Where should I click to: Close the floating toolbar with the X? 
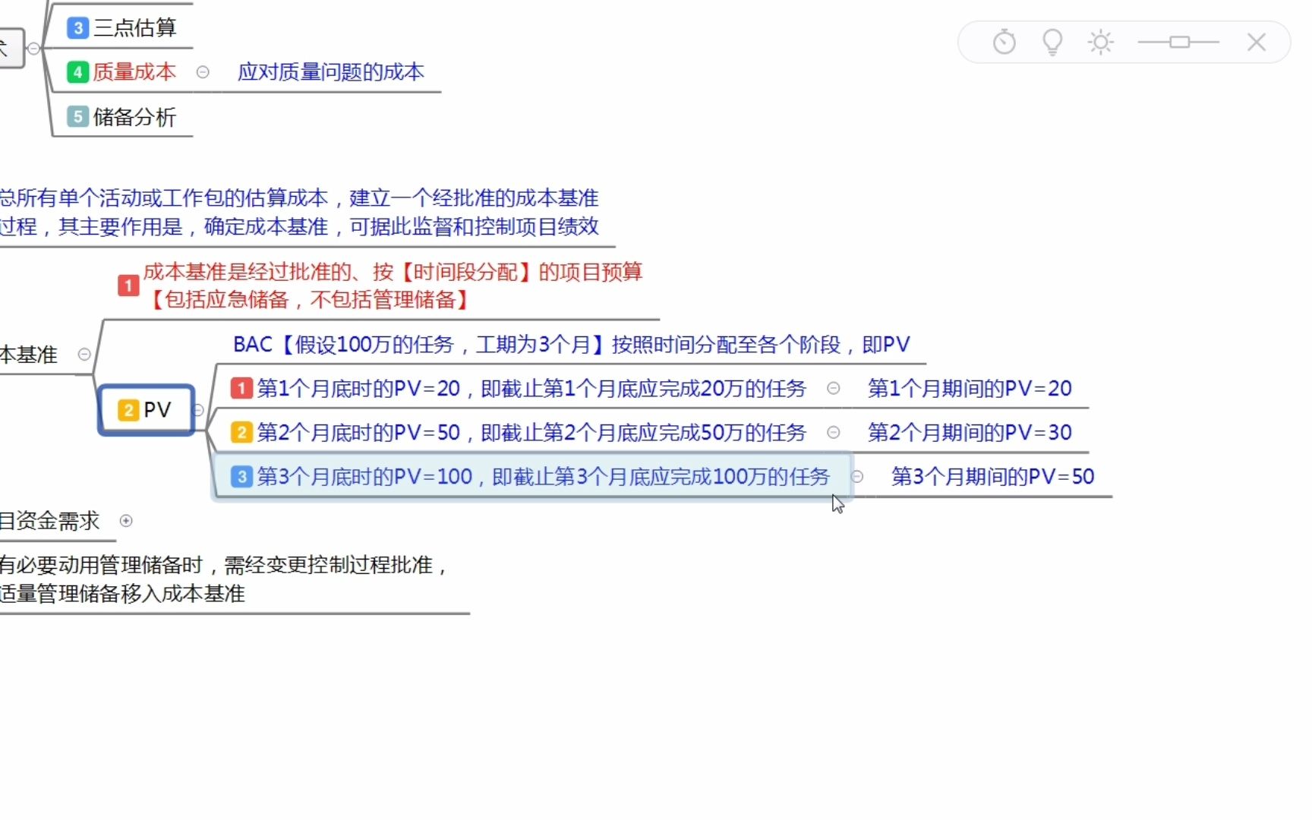point(1257,42)
